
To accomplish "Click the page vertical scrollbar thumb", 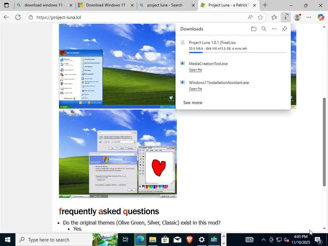I will point(324,142).
